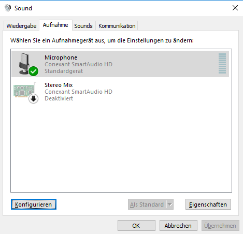Switch to the Wiedergabe tab
Image resolution: width=243 pixels, height=234 pixels.
coord(21,26)
